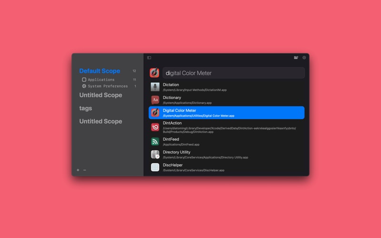Viewport: 381px width, 238px height.
Task: Select the System Preferences sidebar item
Action: pyautogui.click(x=108, y=86)
